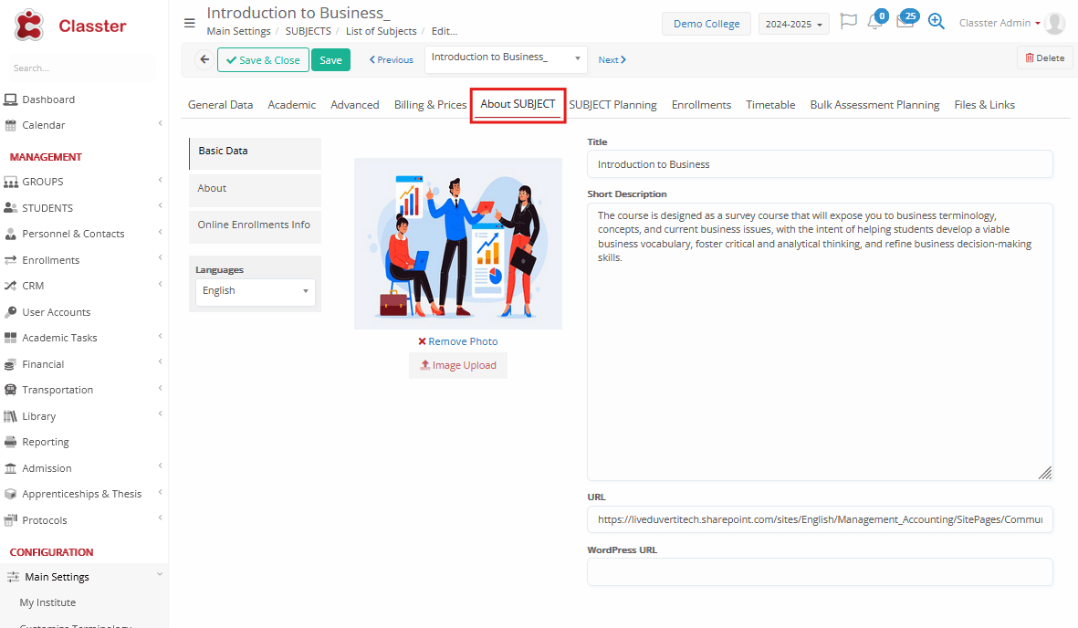Screen dimensions: 1078x628
Task: Click the Remove Photo link
Action: (x=458, y=341)
